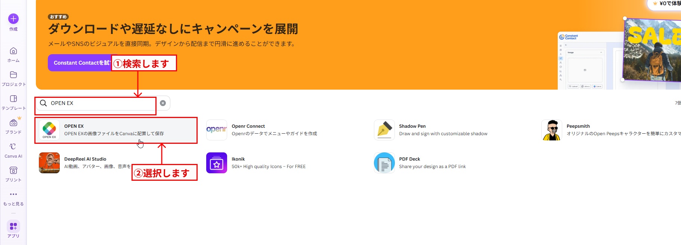Click the Canva AI label in the sidebar
681x245 pixels.
[x=13, y=156]
